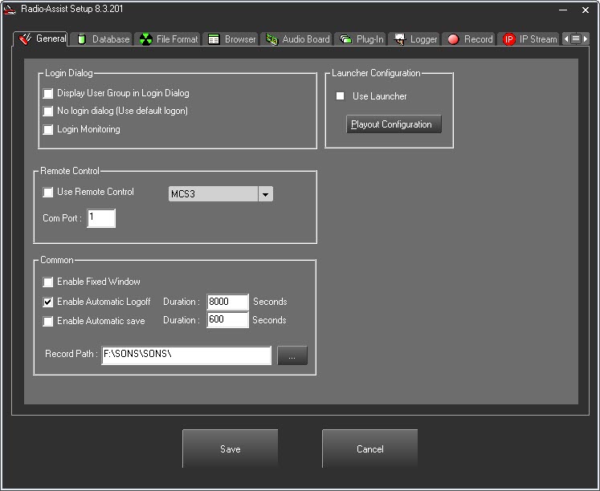Screen dimensions: 600x491
Task: Click the Plug-In tab icon
Action: point(345,39)
